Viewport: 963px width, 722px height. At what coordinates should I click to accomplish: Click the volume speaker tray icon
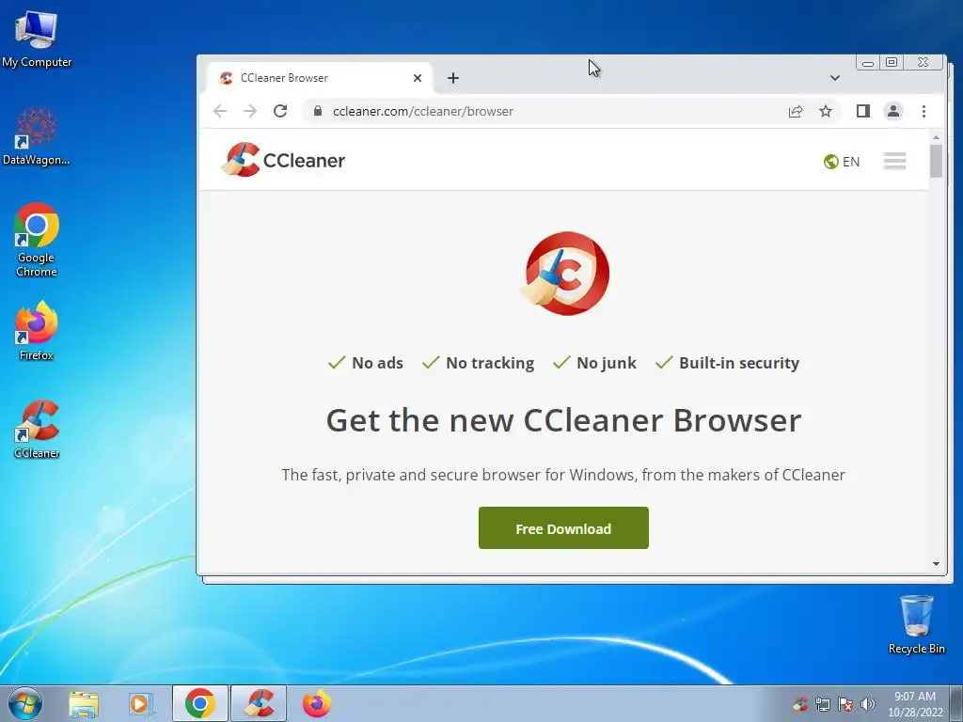(x=867, y=704)
